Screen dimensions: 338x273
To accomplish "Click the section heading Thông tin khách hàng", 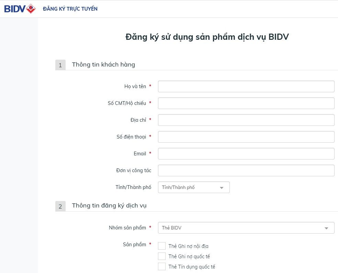I will [x=103, y=64].
